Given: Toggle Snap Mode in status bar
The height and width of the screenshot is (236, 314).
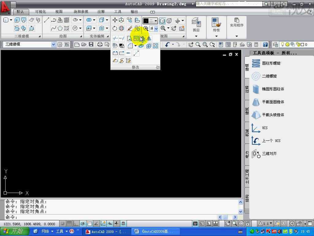Looking at the screenshot, I should click(63, 223).
